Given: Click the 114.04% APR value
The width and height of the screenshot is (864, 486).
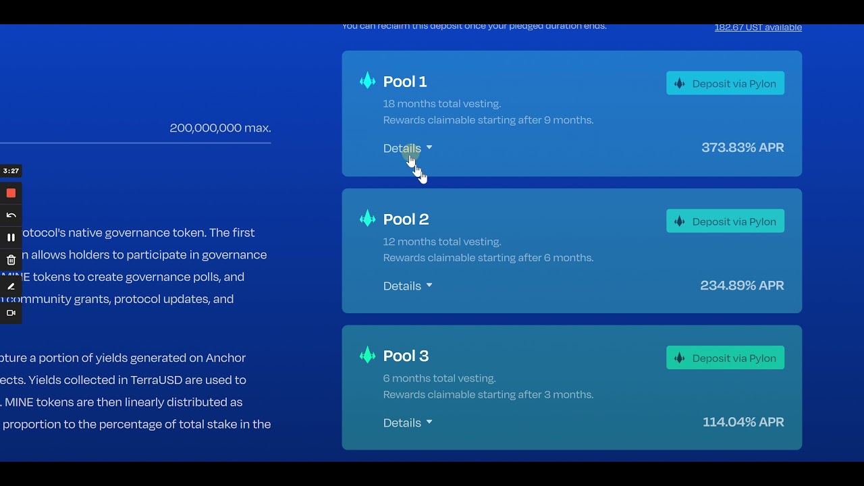Looking at the screenshot, I should point(743,422).
